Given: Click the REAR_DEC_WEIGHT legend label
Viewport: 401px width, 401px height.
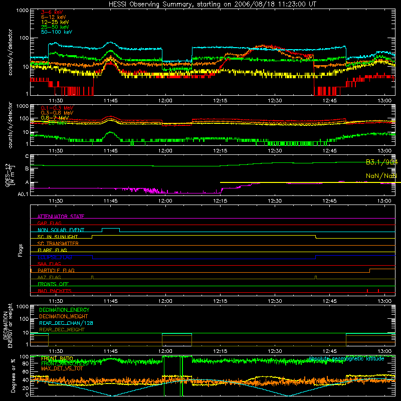Looking at the screenshot, I should [x=62, y=330].
